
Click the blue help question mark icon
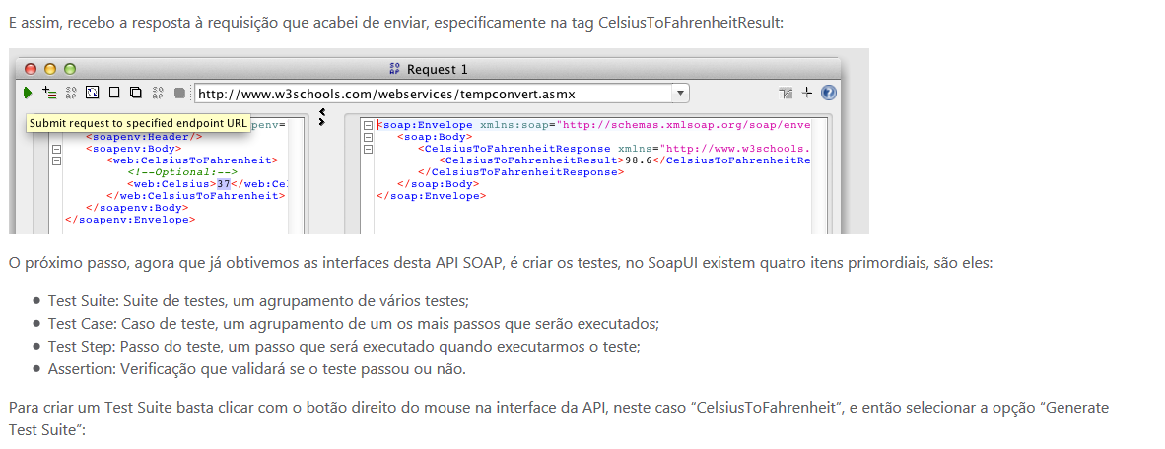[829, 93]
